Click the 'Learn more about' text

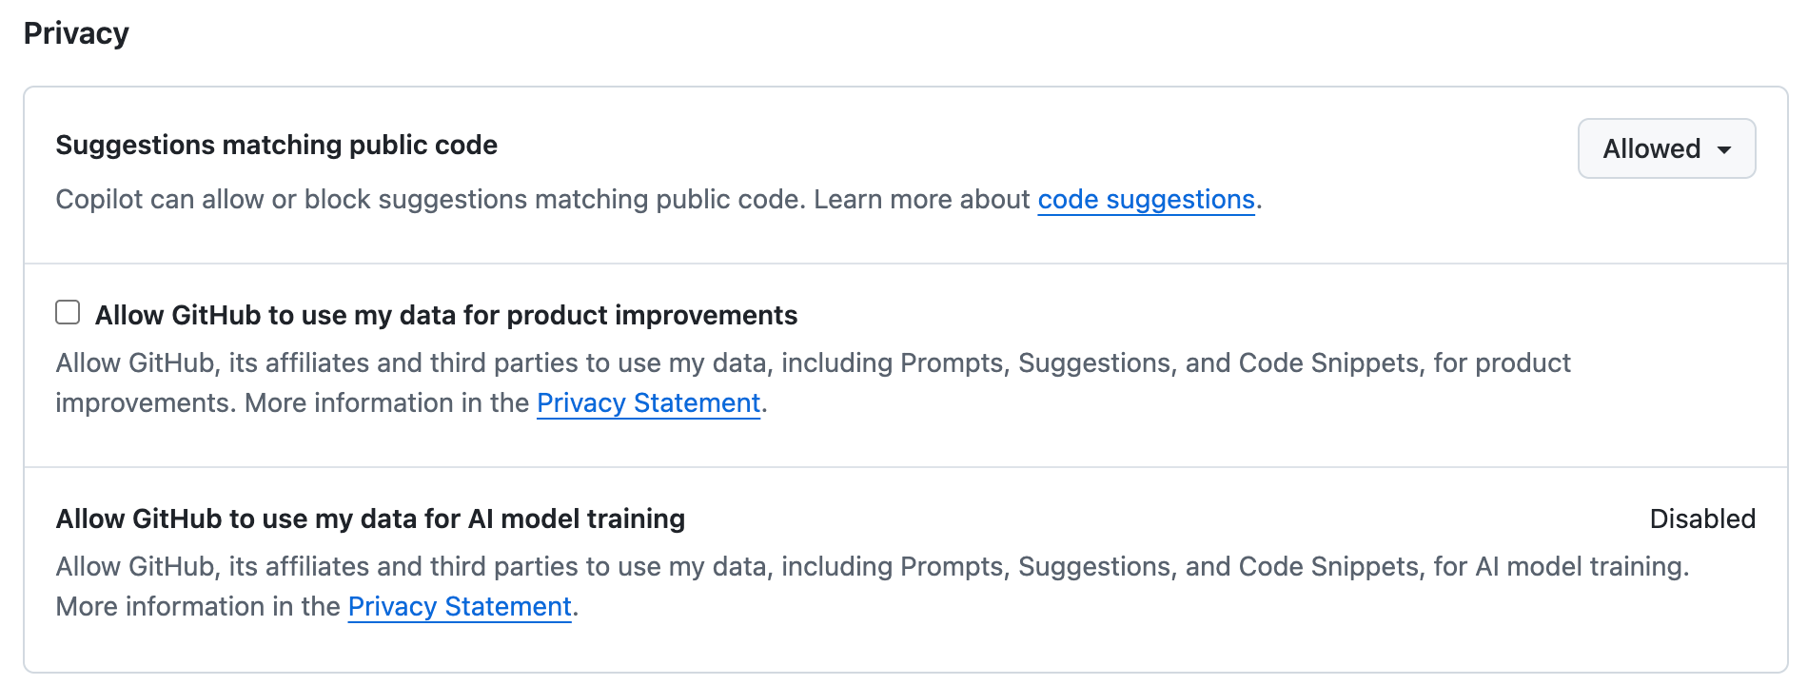click(921, 200)
